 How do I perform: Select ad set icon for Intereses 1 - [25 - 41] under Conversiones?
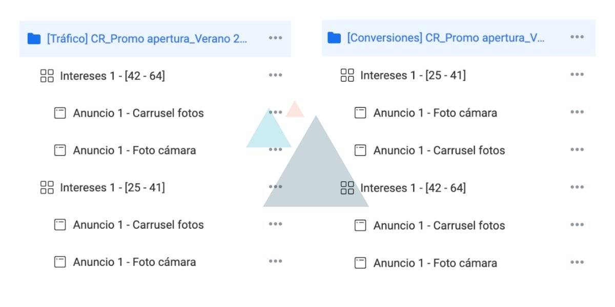point(347,76)
